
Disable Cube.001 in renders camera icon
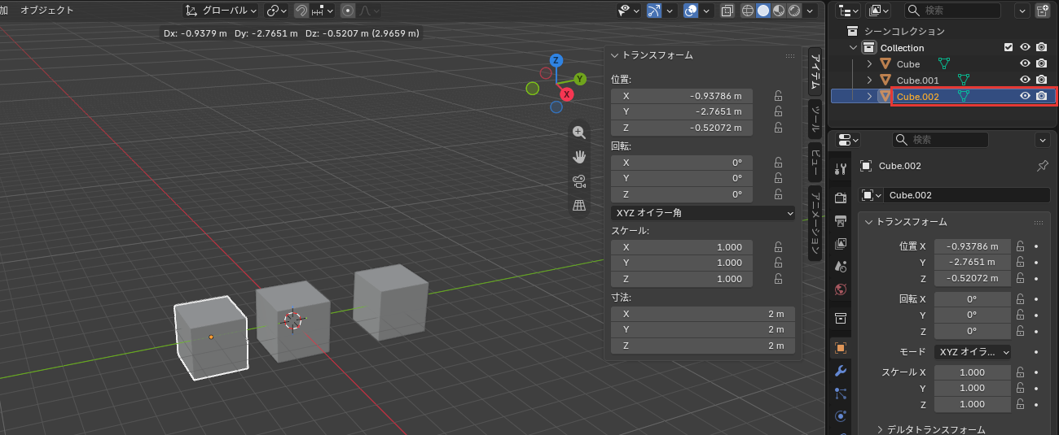coord(1041,80)
